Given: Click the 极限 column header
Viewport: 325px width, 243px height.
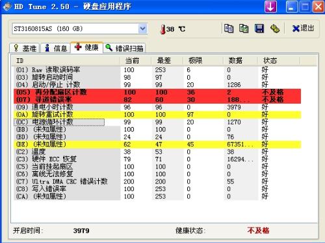Looking at the screenshot, I should point(203,61).
